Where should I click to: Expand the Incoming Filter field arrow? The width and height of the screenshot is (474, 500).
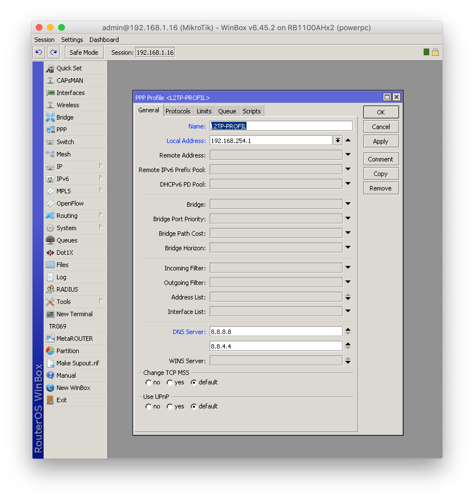tap(348, 267)
